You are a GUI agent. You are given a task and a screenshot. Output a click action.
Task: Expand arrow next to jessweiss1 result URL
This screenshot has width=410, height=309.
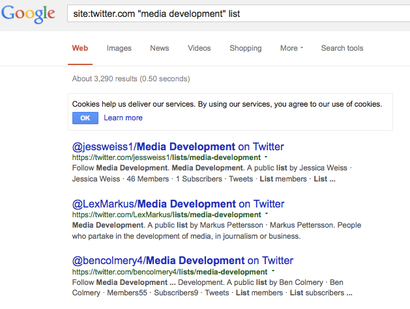pyautogui.click(x=266, y=157)
